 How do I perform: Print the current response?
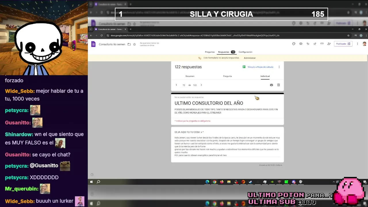[271, 85]
